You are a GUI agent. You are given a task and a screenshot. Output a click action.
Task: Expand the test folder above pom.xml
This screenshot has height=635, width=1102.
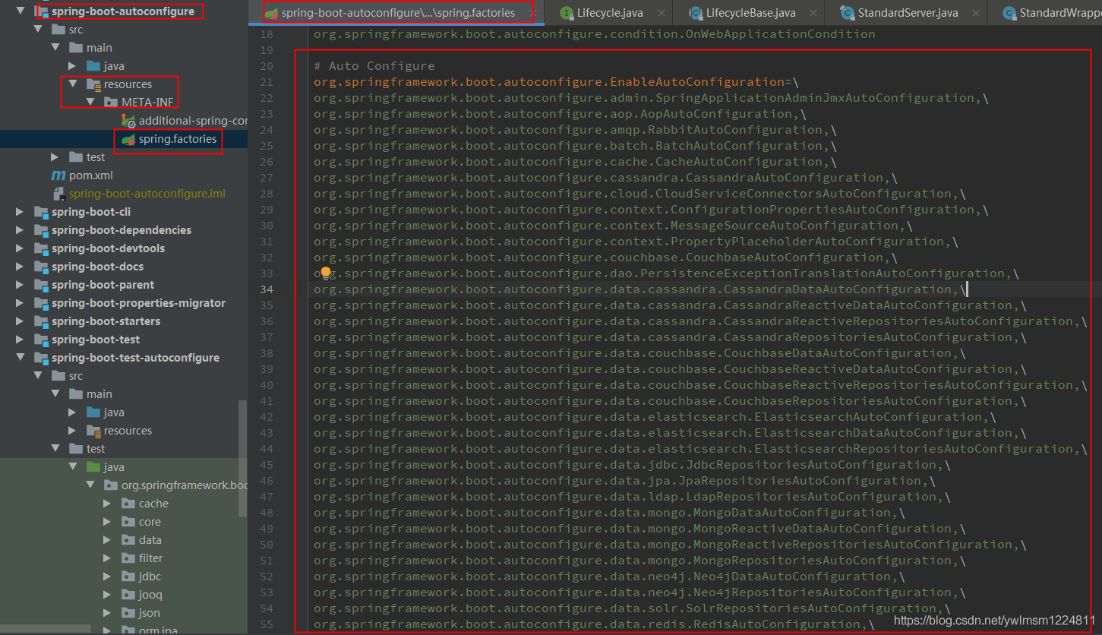[x=55, y=157]
